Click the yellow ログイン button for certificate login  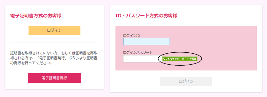tap(54, 30)
